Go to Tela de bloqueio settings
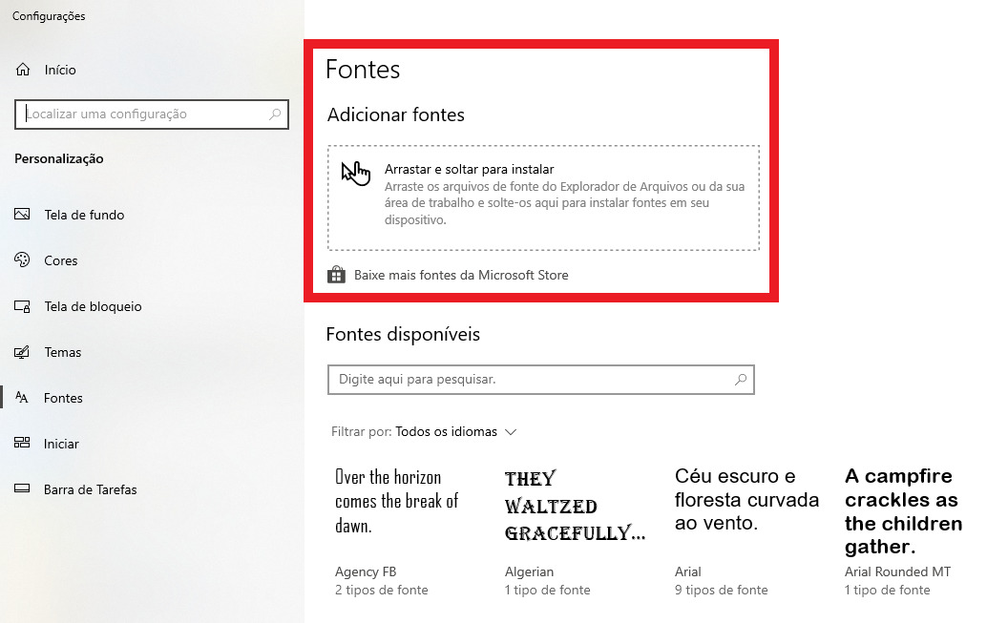The height and width of the screenshot is (623, 987). tap(93, 306)
